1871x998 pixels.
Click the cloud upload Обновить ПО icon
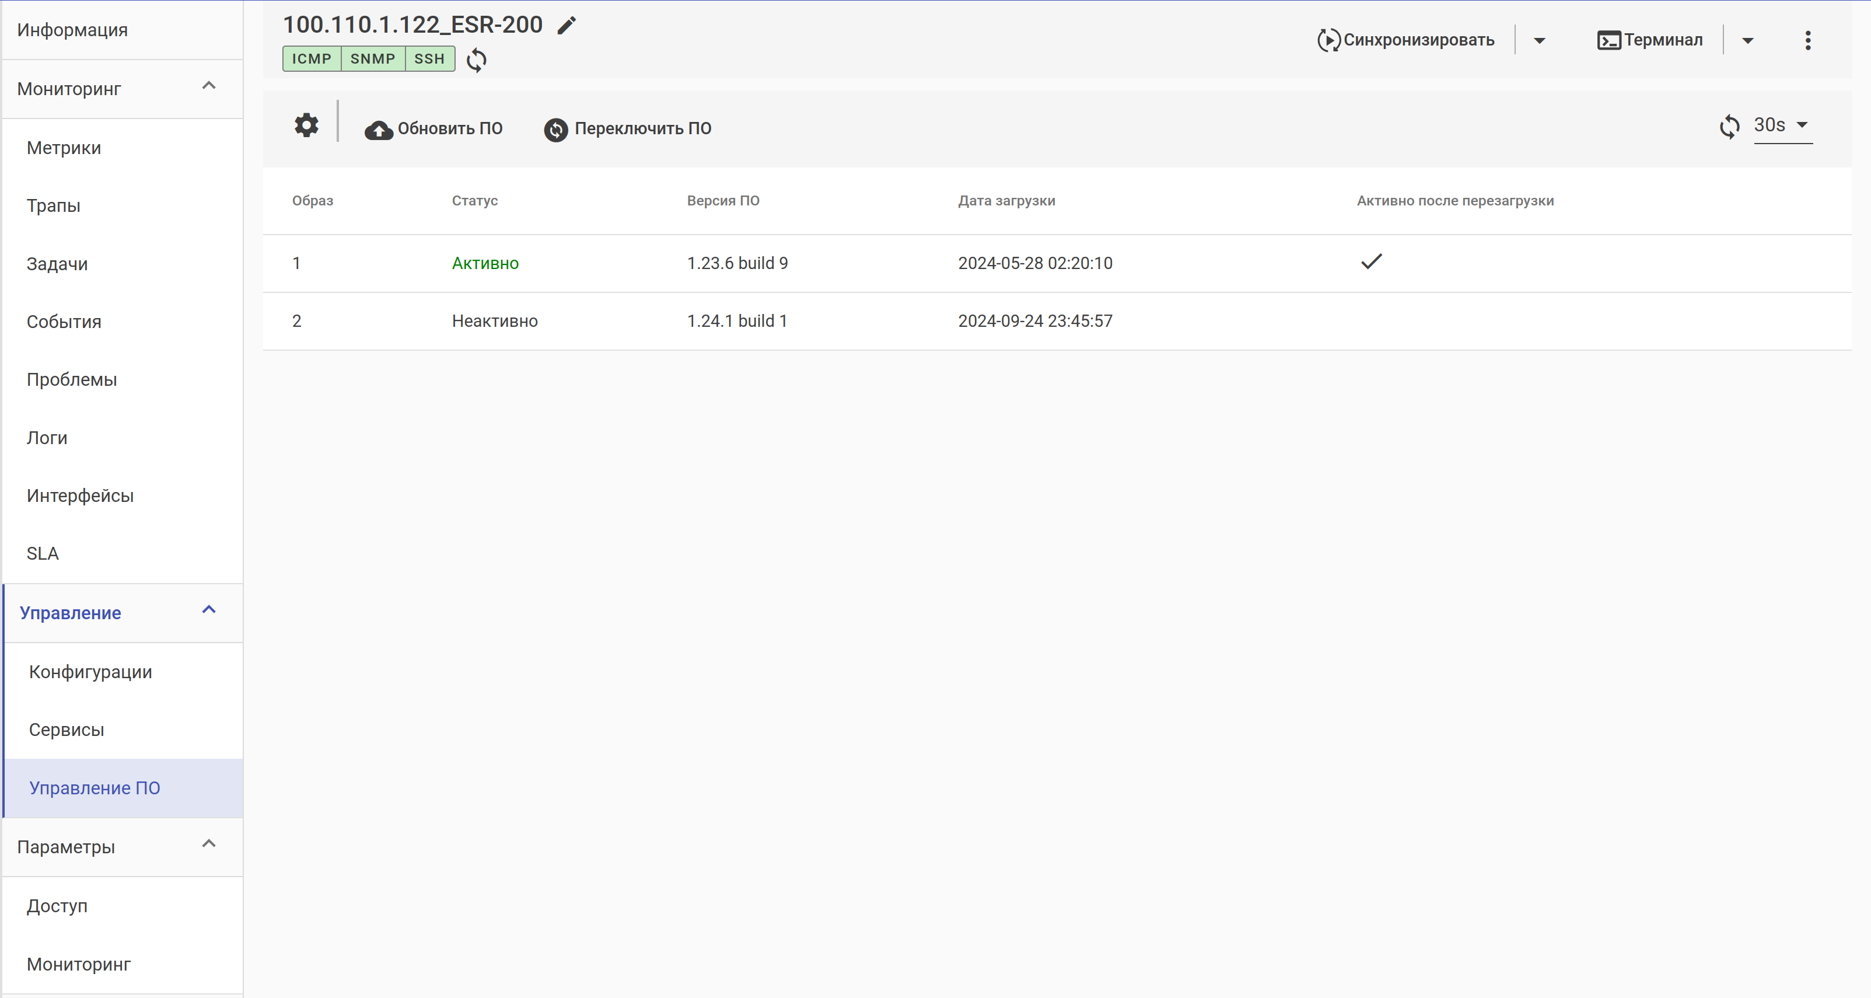379,130
